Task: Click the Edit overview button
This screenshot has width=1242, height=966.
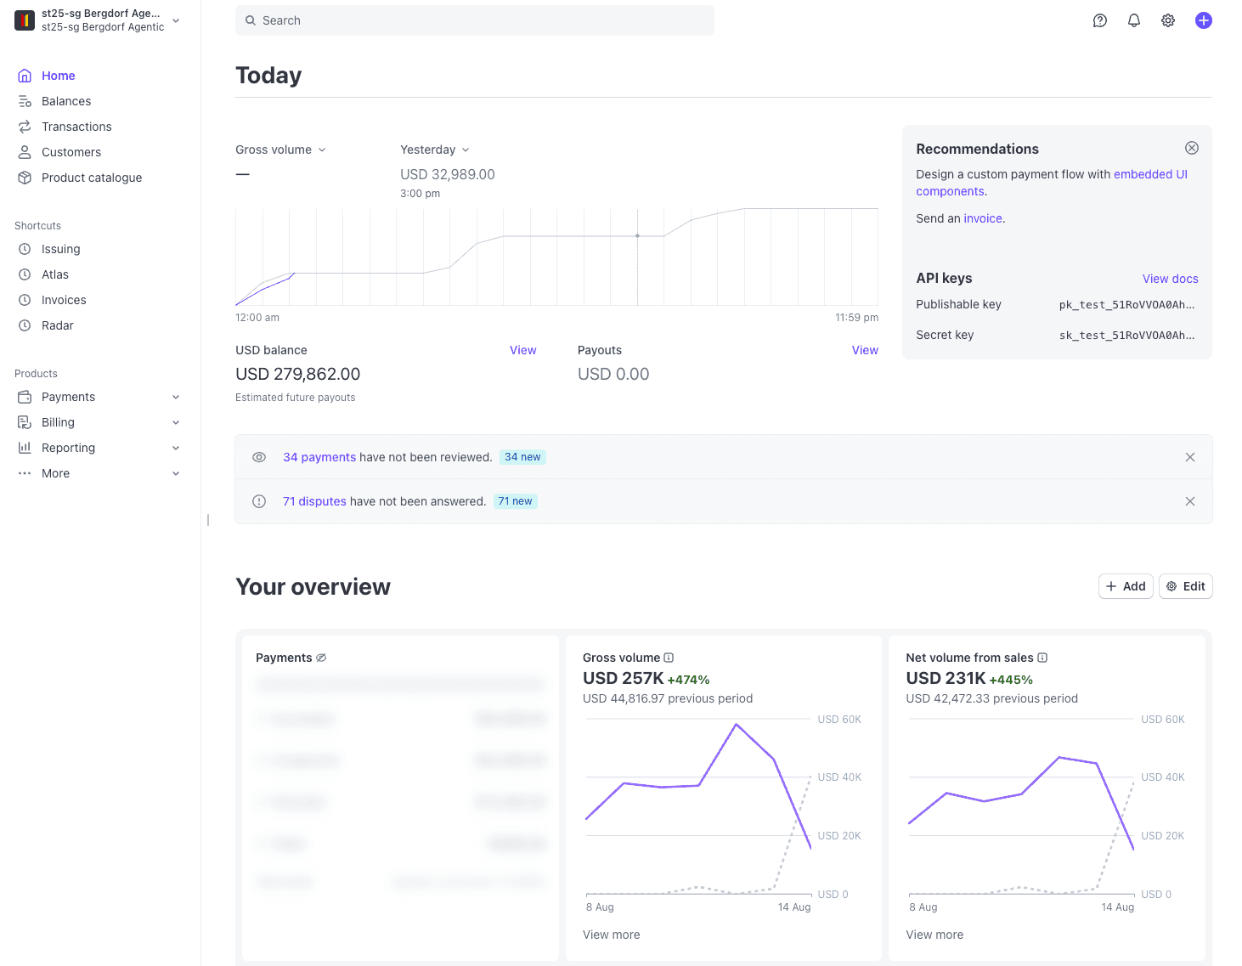Action: (1185, 586)
